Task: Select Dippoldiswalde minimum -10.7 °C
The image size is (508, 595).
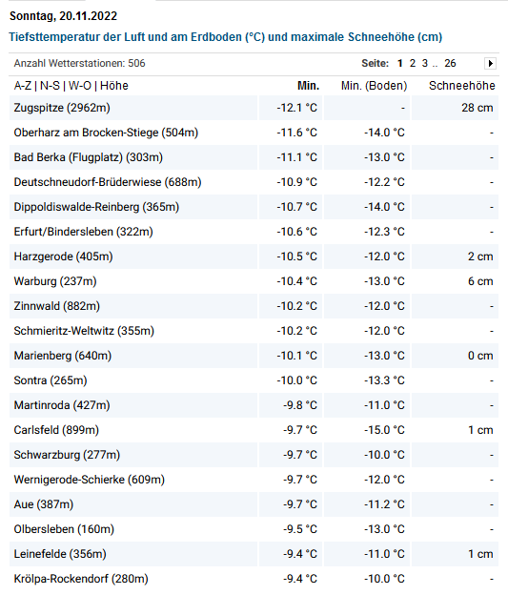Action: tap(296, 207)
